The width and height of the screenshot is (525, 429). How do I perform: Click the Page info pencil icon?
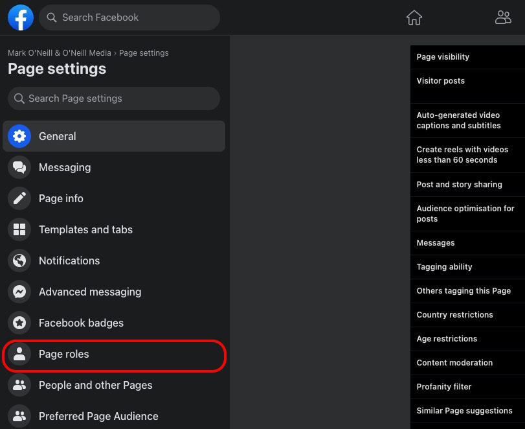(x=19, y=199)
